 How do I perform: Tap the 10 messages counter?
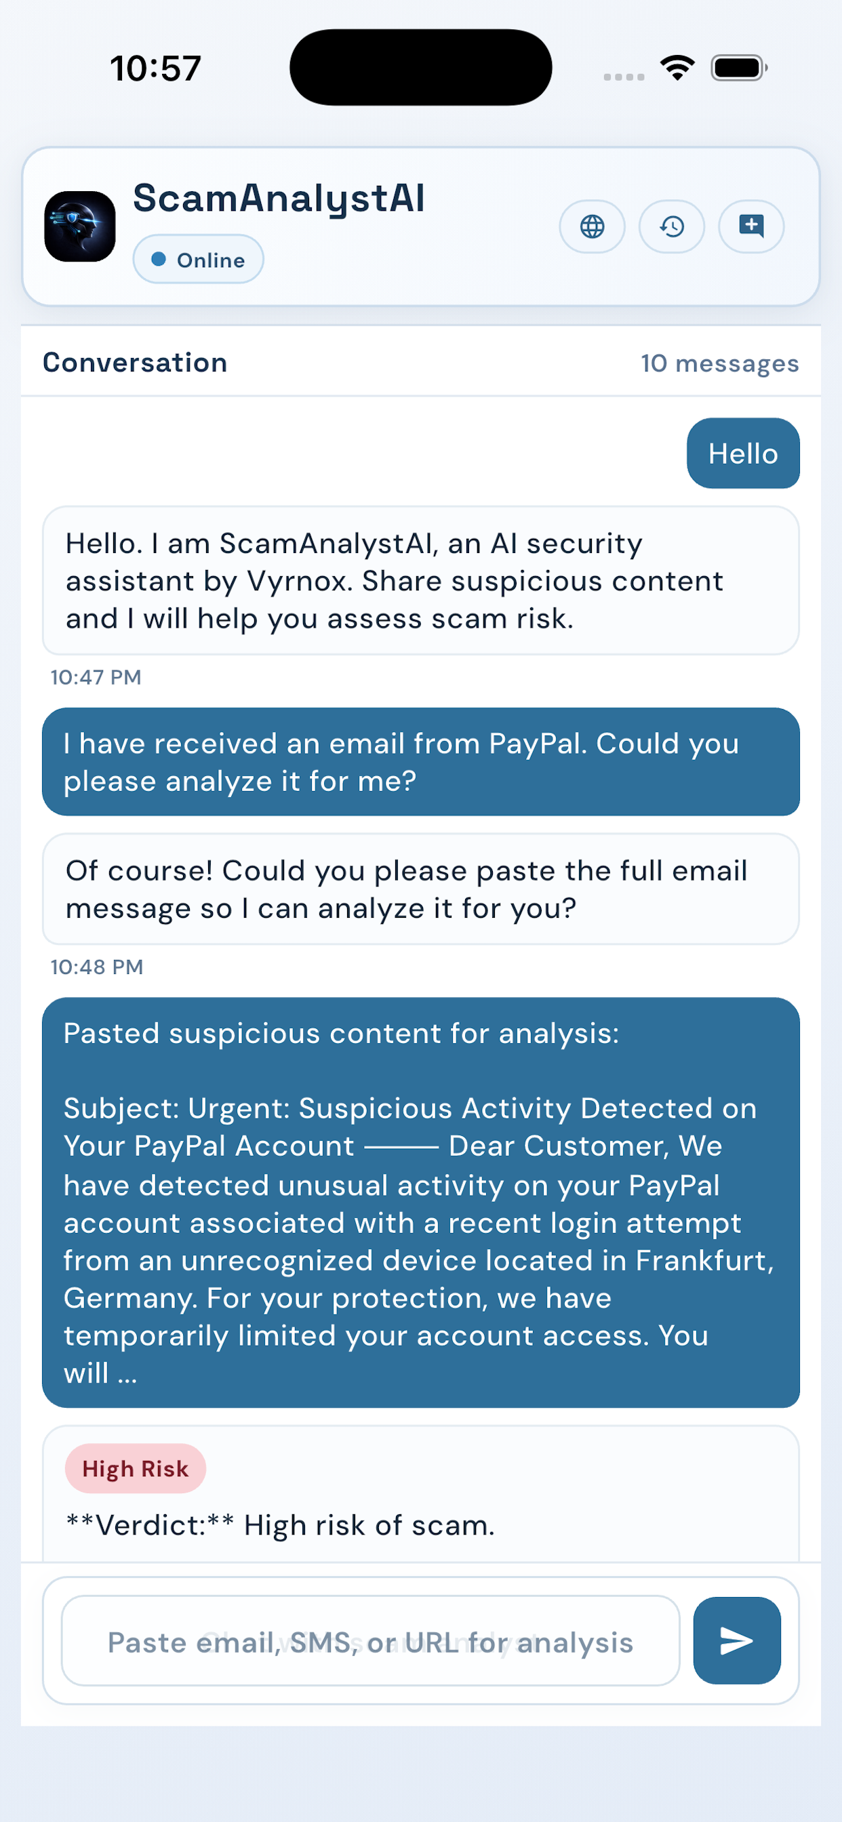(719, 363)
